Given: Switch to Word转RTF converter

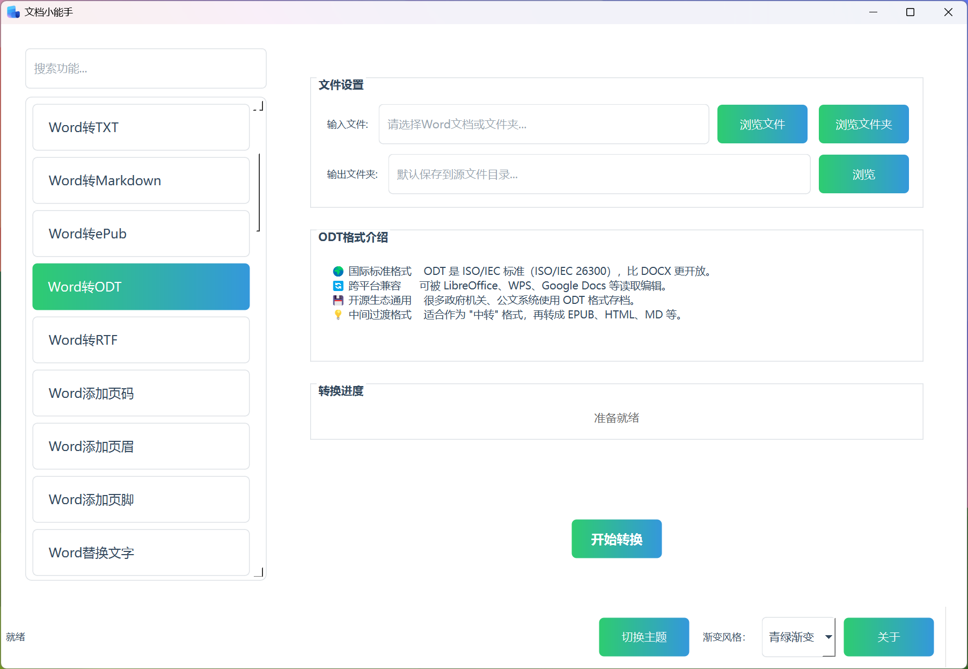Looking at the screenshot, I should click(141, 340).
